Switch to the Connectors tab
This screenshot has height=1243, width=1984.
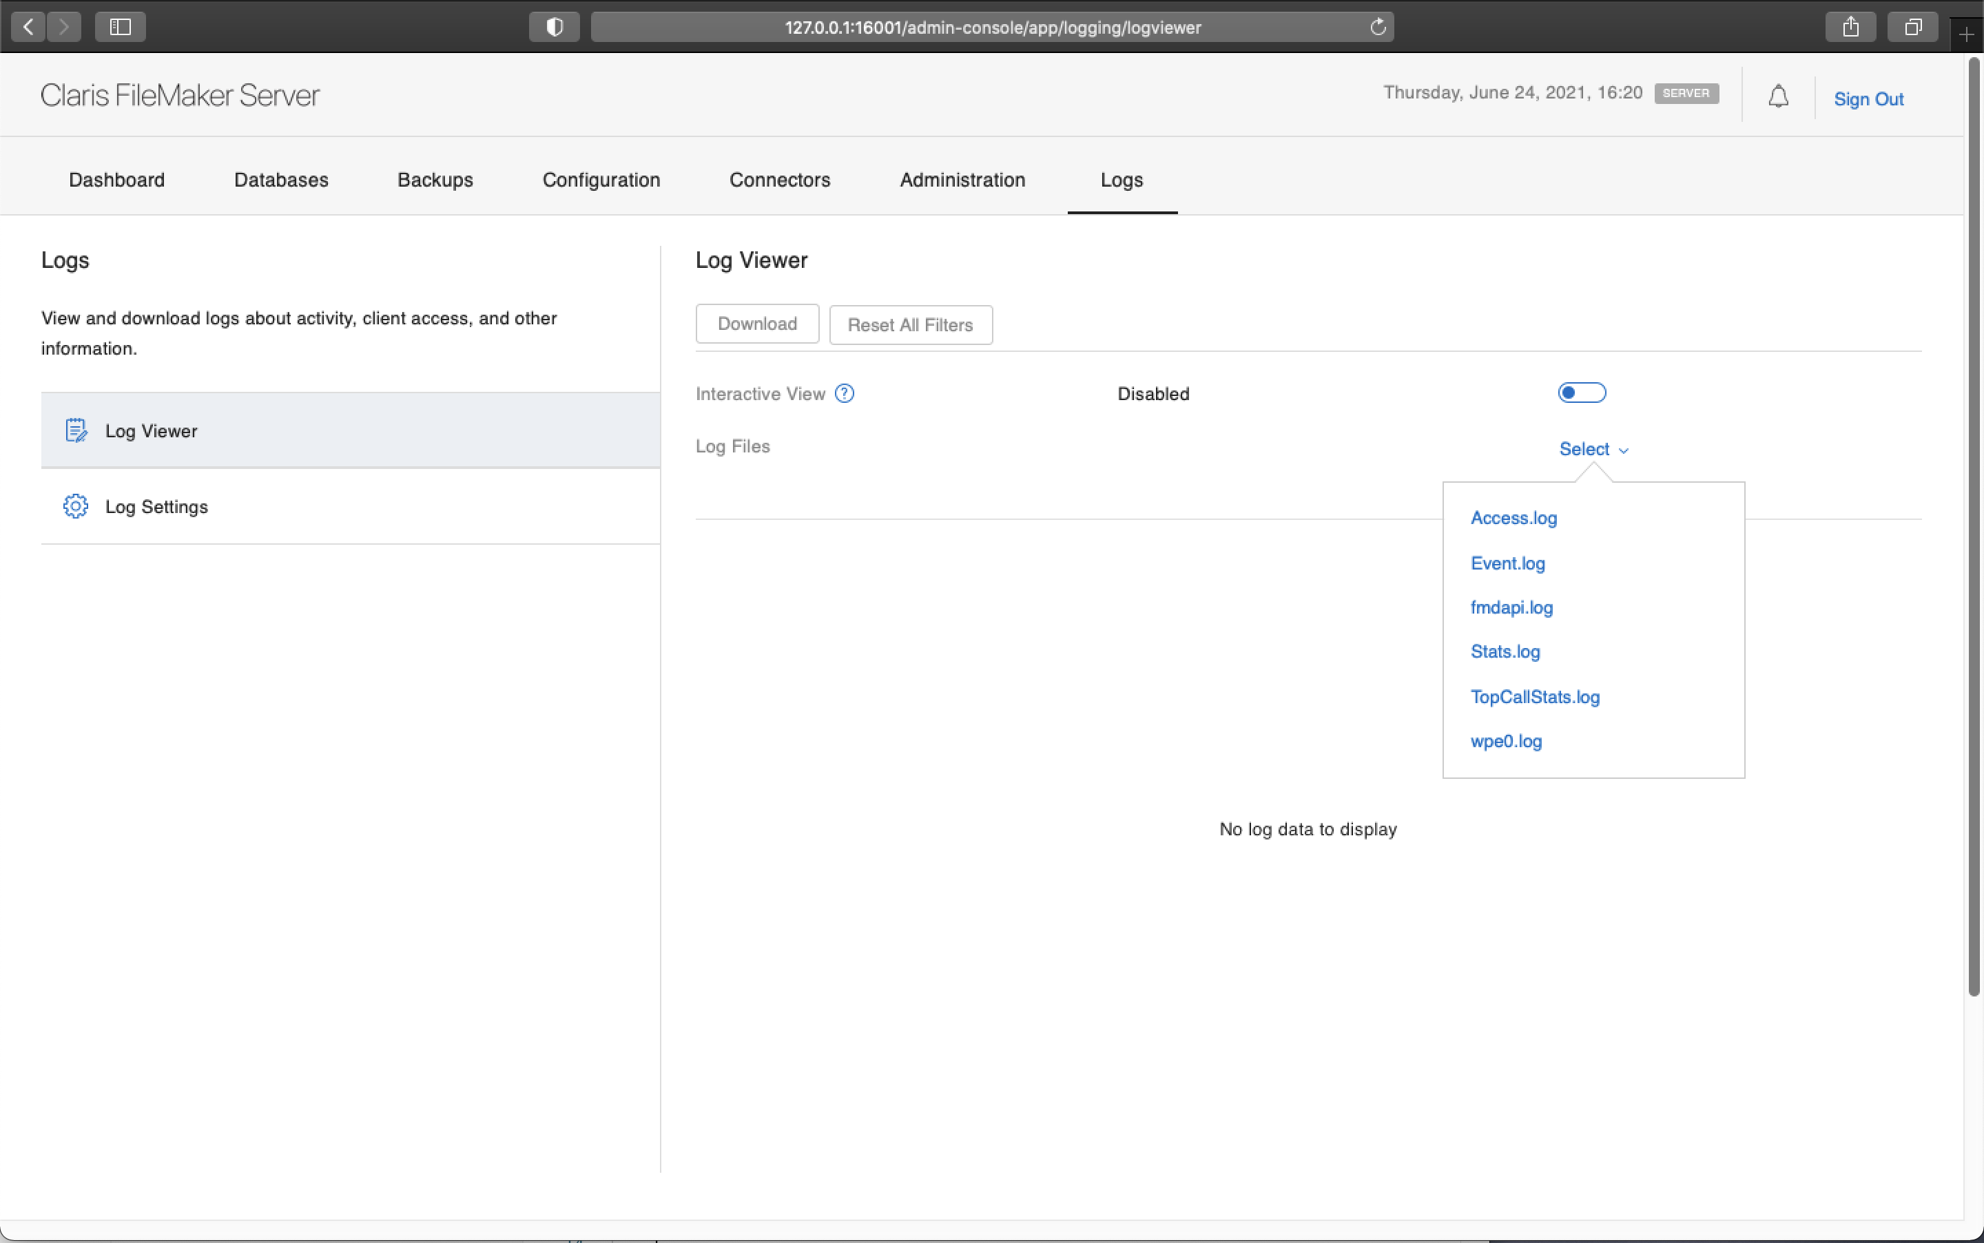[779, 179]
